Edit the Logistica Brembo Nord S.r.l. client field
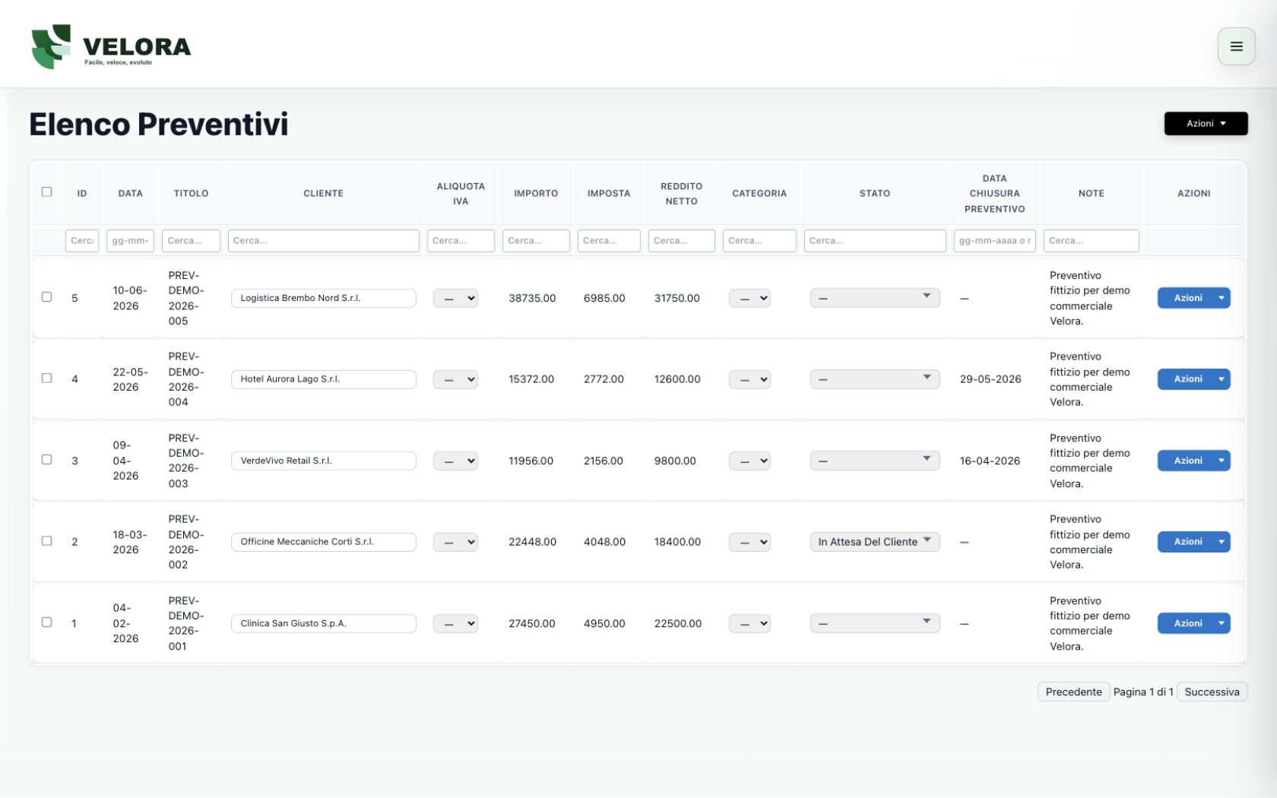Screen dimensions: 1277x798 tap(323, 298)
